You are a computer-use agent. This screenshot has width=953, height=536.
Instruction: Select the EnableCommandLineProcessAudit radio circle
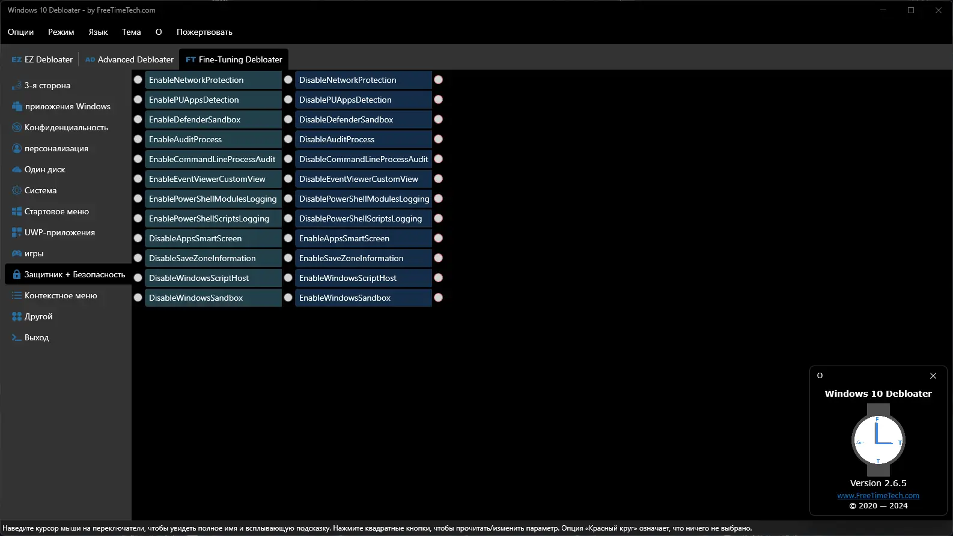138,159
